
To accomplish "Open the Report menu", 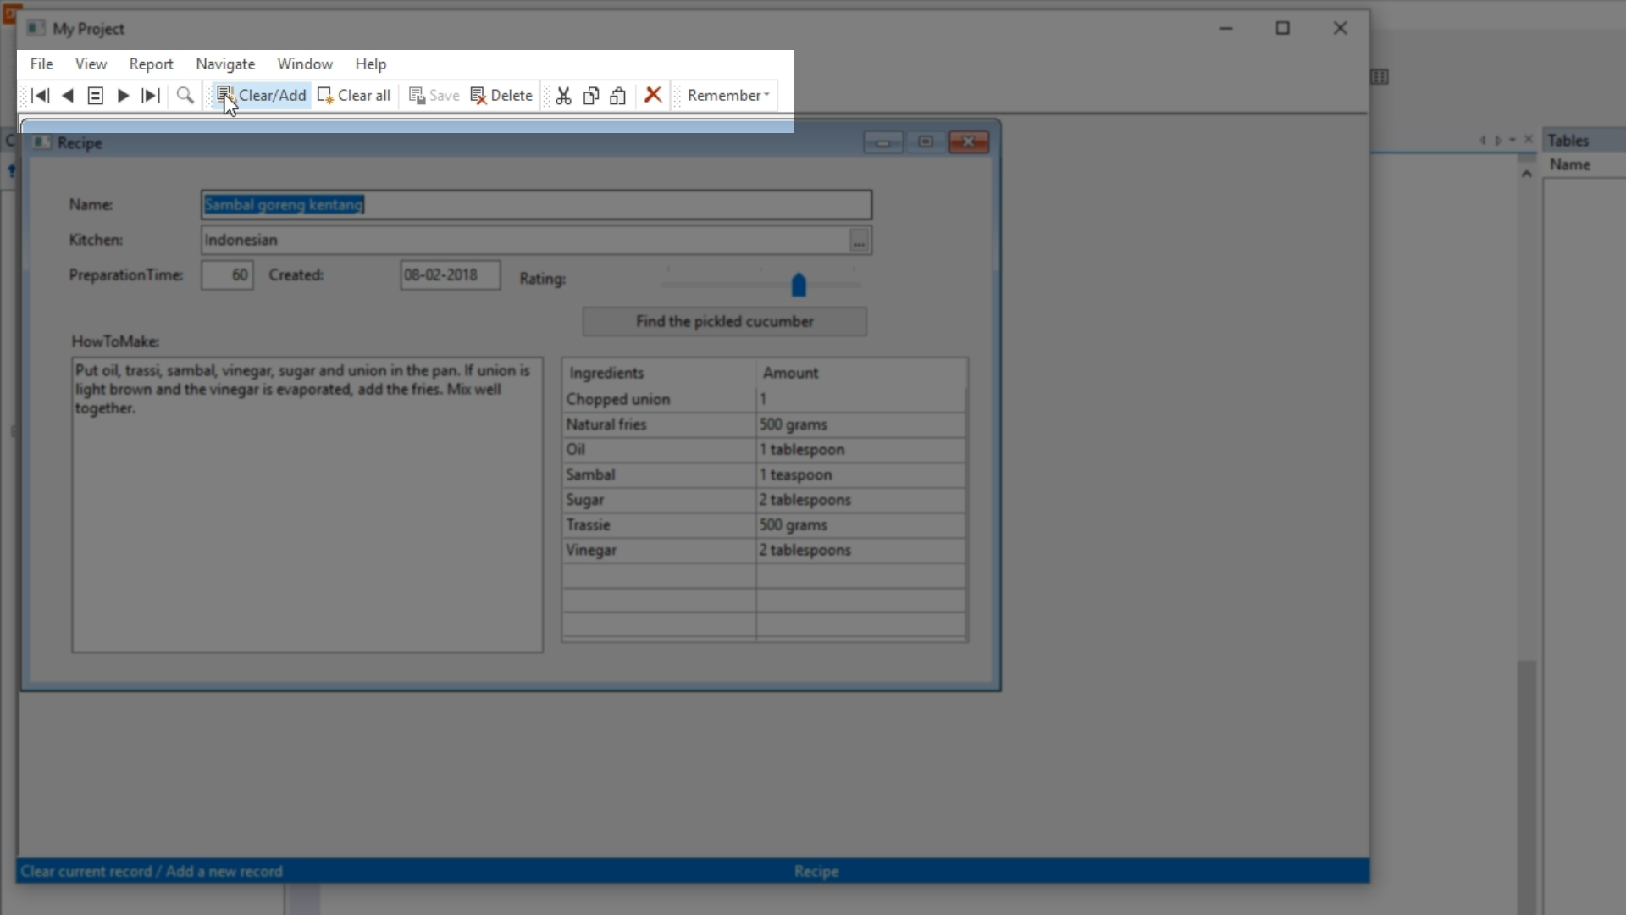I will tap(151, 64).
